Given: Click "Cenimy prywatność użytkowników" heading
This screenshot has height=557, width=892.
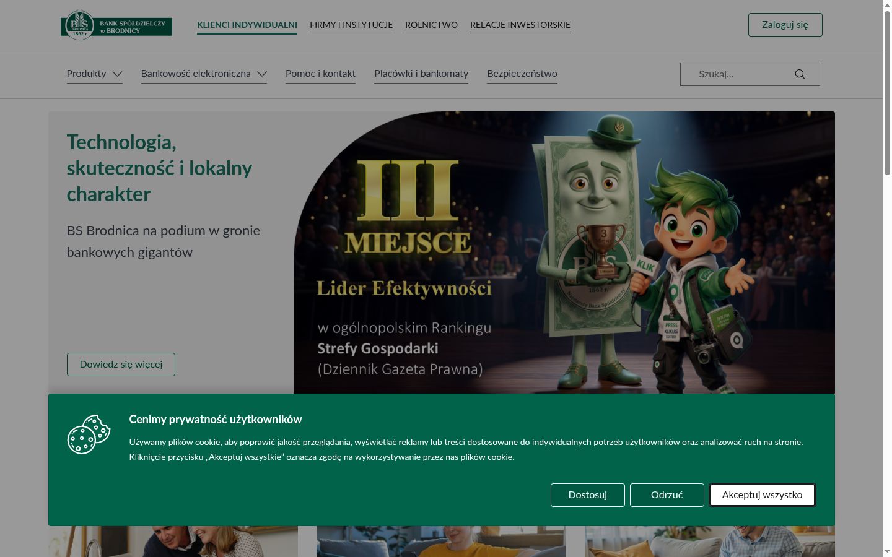Looking at the screenshot, I should 216,420.
